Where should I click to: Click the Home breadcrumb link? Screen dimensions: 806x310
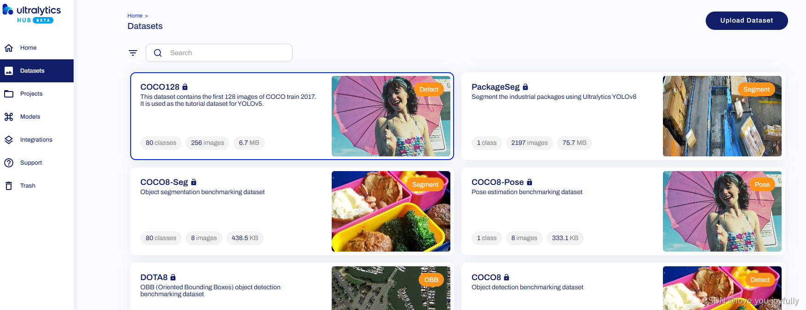tap(135, 16)
